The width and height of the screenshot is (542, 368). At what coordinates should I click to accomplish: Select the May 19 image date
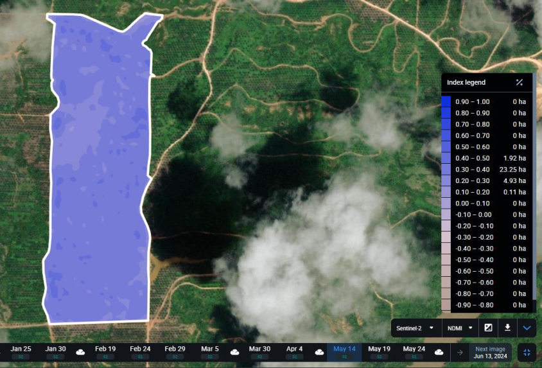(379, 352)
